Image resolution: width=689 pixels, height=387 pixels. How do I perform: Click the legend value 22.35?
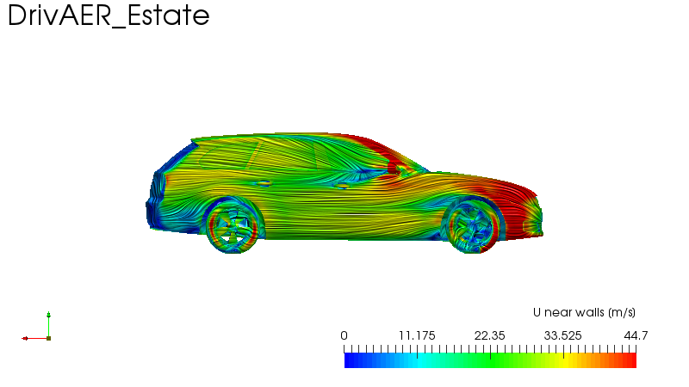pyautogui.click(x=489, y=335)
